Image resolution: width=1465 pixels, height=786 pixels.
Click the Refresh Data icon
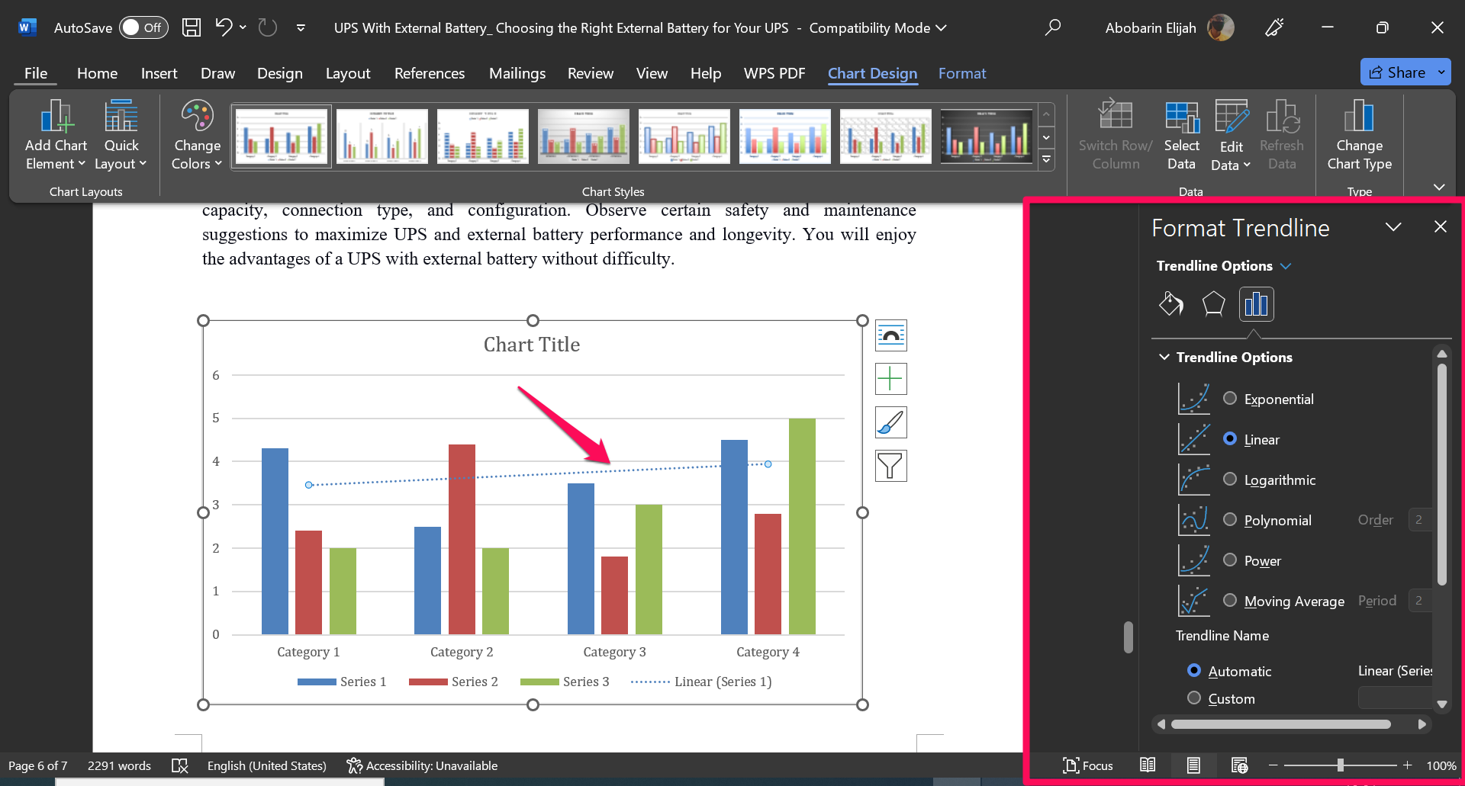click(1282, 134)
